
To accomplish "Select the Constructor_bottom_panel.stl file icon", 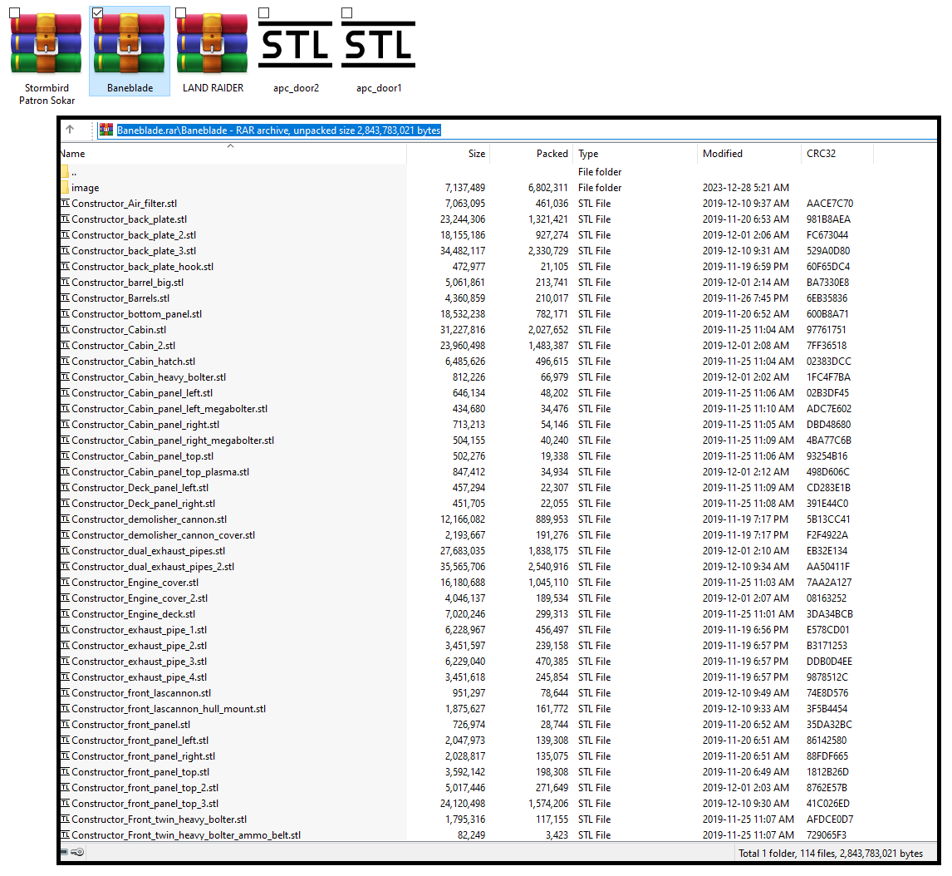I will 65,313.
